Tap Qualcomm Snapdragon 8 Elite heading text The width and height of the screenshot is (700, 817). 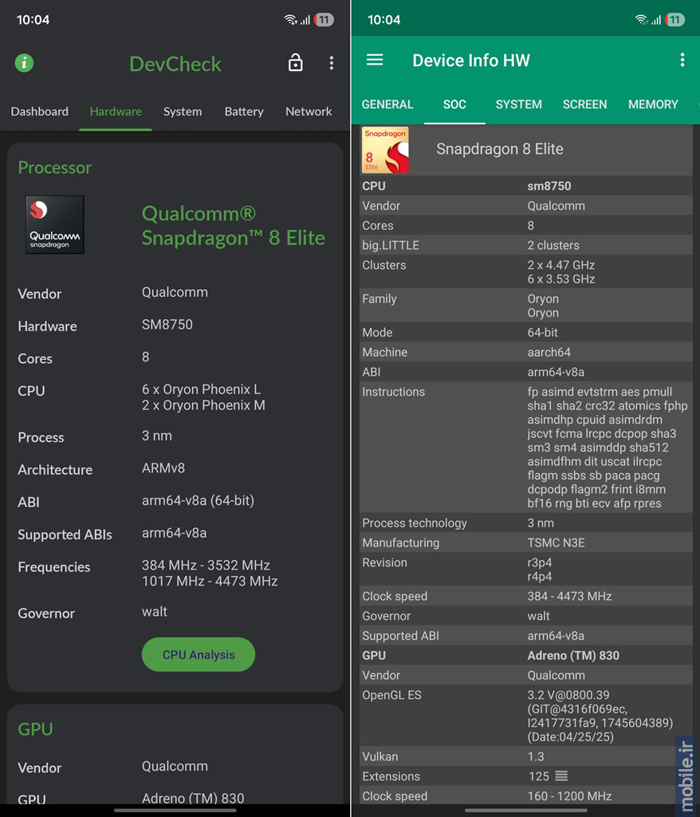(234, 226)
